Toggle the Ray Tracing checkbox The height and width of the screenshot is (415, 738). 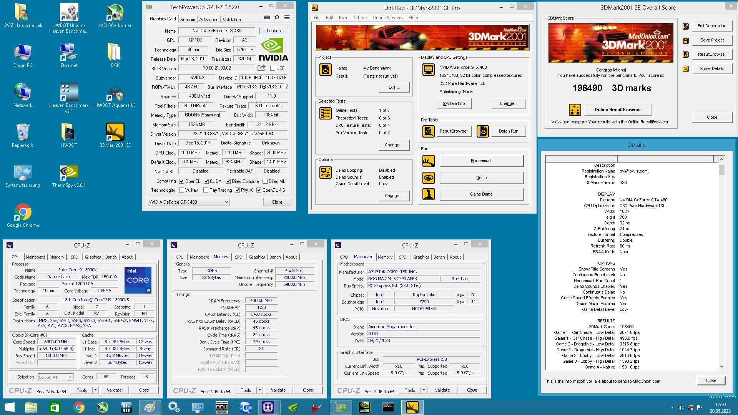[x=206, y=190]
